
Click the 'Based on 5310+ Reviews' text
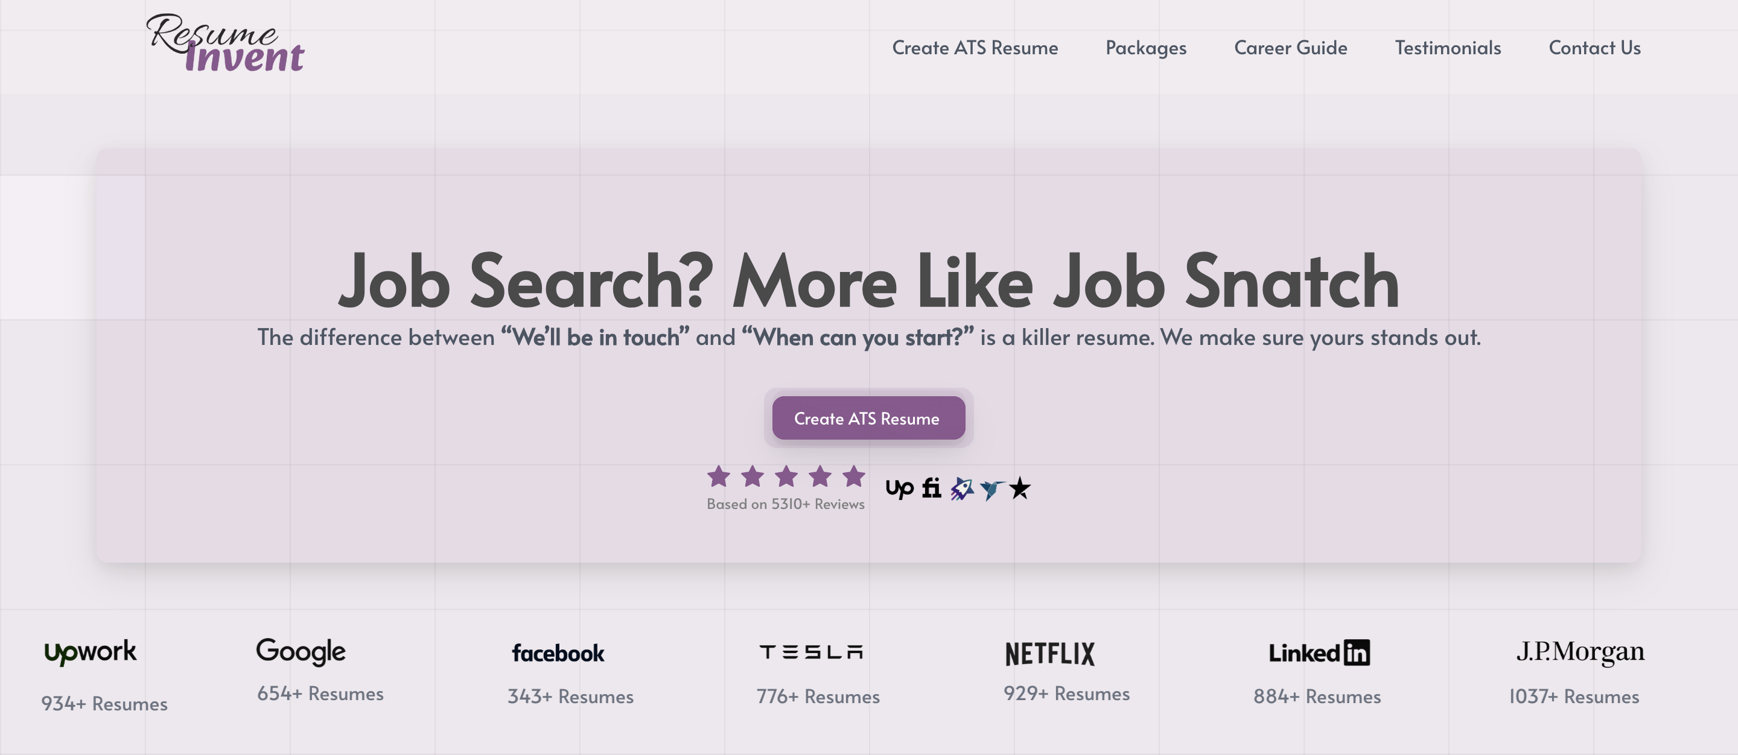point(785,504)
